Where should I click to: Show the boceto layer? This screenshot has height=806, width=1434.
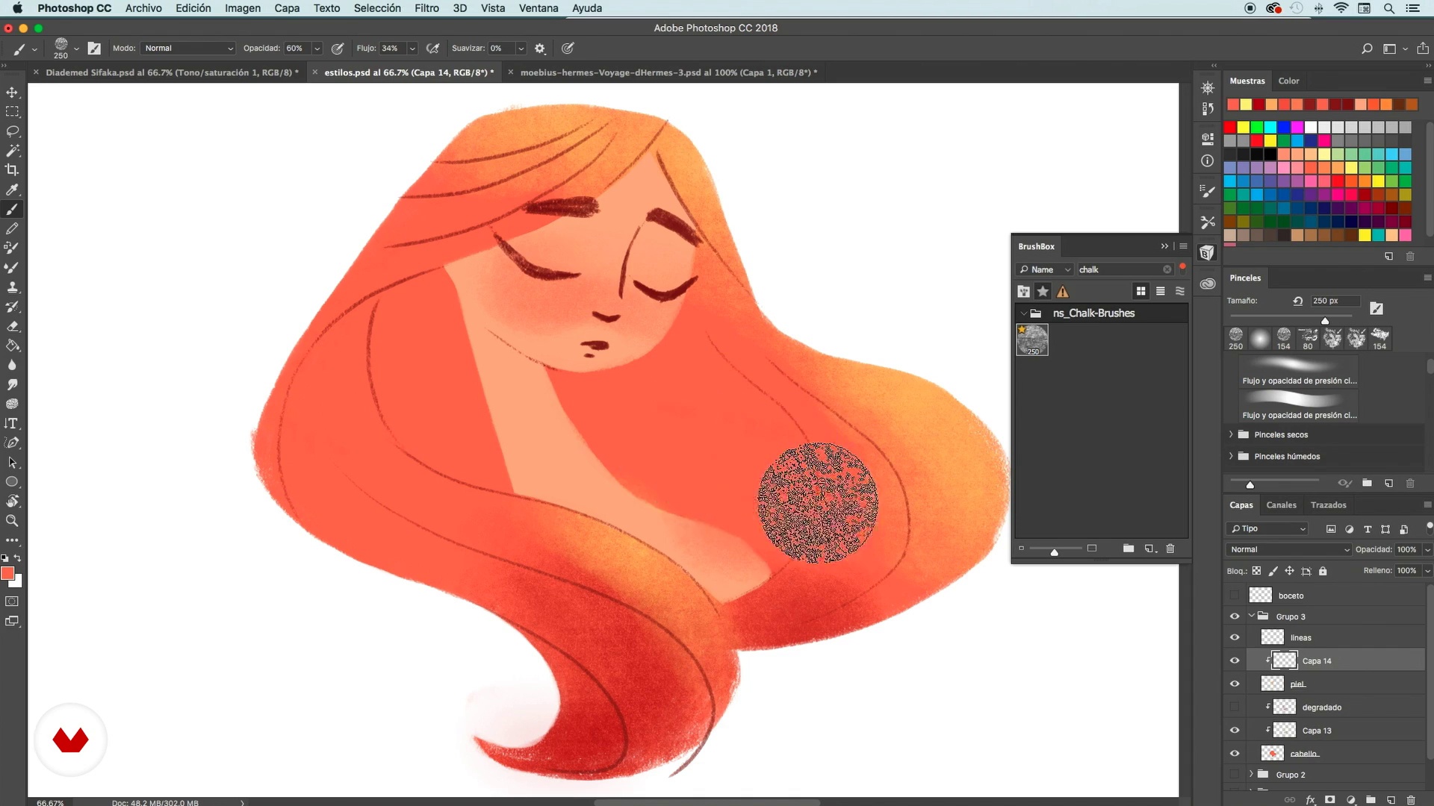coord(1235,596)
